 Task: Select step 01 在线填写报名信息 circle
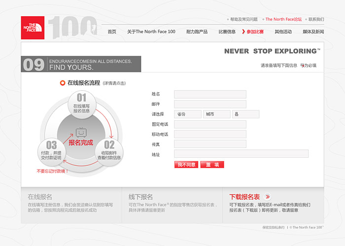pos(82,105)
